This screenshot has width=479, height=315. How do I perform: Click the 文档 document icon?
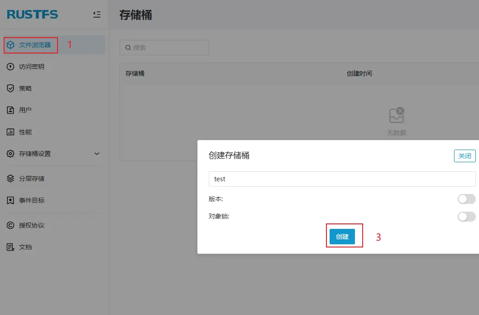(x=10, y=247)
